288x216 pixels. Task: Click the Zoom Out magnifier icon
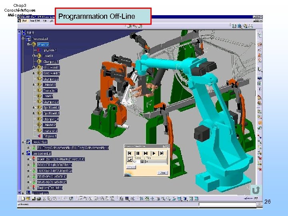[x=168, y=198]
